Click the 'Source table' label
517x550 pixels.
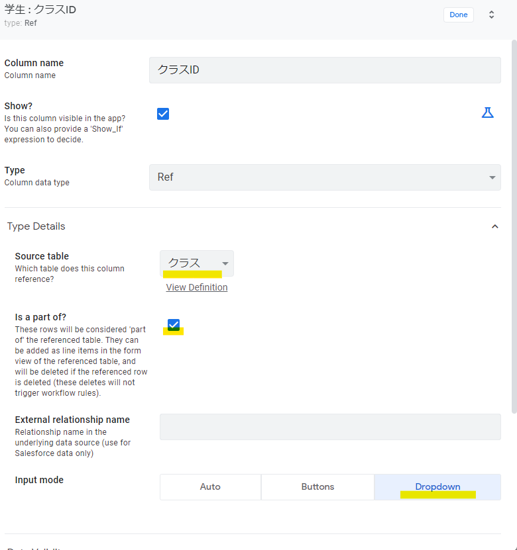coord(42,256)
